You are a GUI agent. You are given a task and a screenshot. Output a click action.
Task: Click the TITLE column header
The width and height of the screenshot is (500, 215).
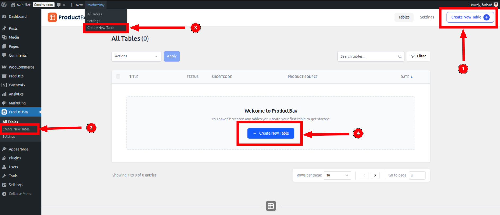[134, 77]
